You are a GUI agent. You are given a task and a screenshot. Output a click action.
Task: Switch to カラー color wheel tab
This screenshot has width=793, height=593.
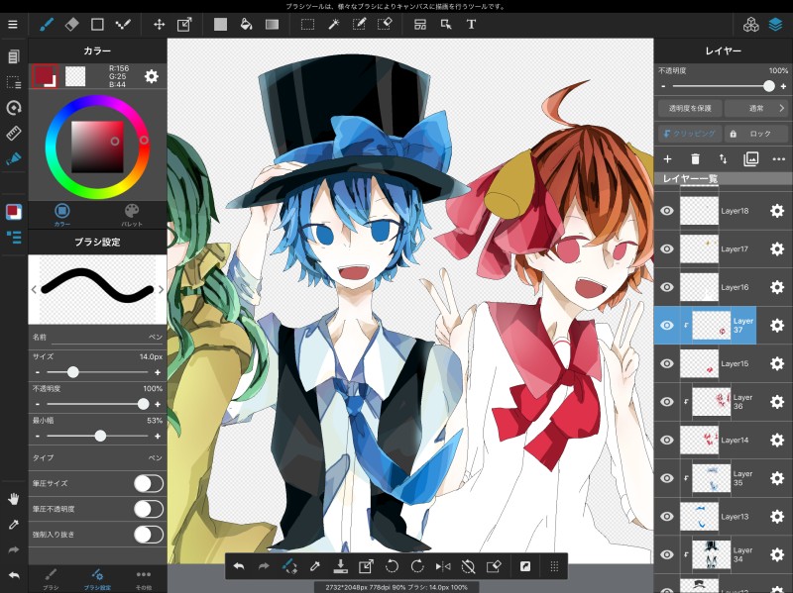62,214
